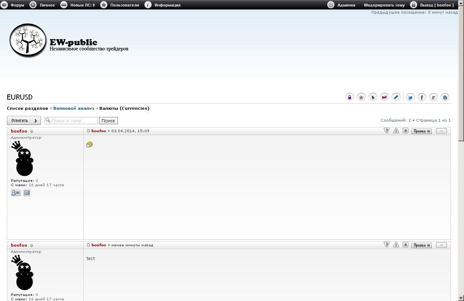Delete the first post with X icon
This screenshot has width=464, height=301.
click(x=406, y=131)
